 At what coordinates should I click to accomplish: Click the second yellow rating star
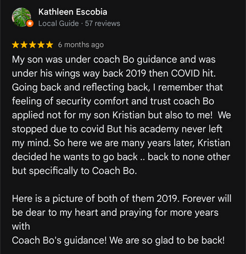point(24,44)
